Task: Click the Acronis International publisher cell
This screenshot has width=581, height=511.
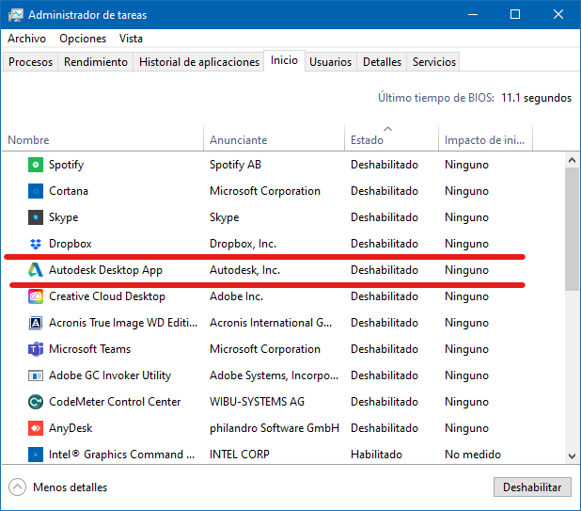Action: point(271,323)
